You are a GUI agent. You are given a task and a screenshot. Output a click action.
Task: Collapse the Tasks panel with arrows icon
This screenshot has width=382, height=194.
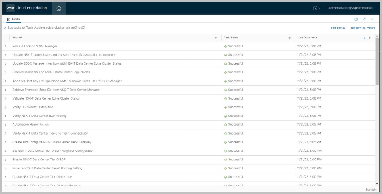pyautogui.click(x=364, y=19)
